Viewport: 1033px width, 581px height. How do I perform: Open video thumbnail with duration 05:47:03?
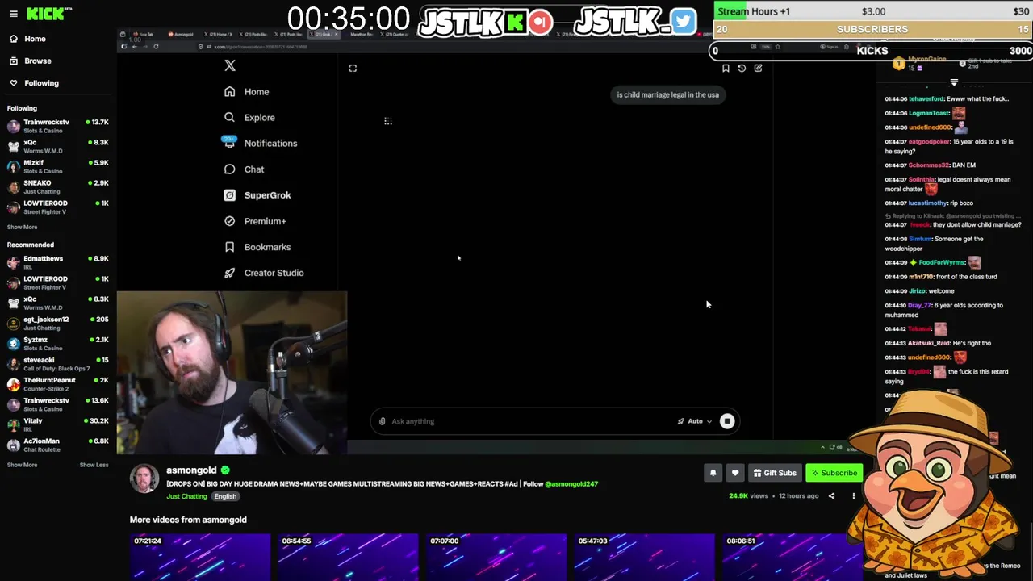tap(644, 557)
